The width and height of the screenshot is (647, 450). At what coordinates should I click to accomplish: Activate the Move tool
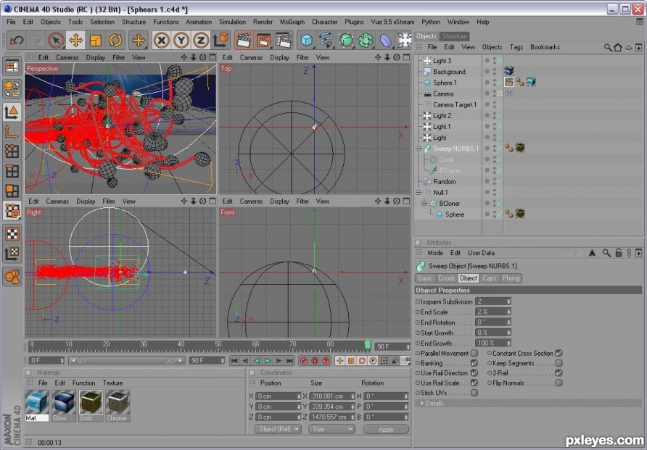[76, 41]
